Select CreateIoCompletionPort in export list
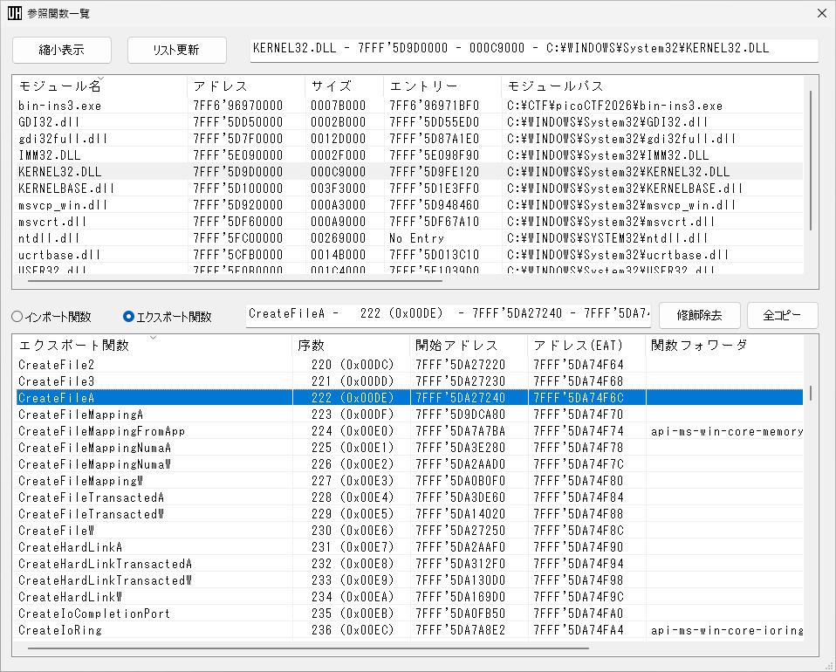Screen dimensions: 836x672 (94, 614)
